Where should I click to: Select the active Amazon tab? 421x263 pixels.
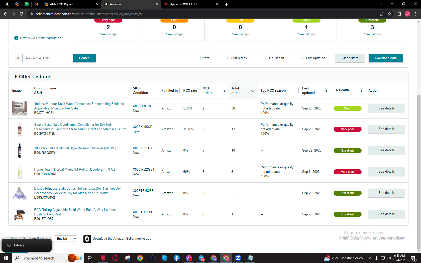pos(131,4)
